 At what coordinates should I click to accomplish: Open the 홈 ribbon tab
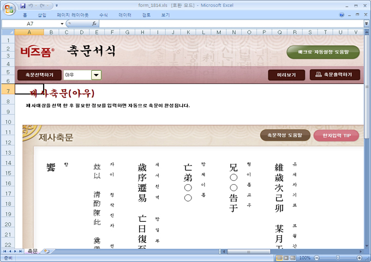click(x=25, y=15)
